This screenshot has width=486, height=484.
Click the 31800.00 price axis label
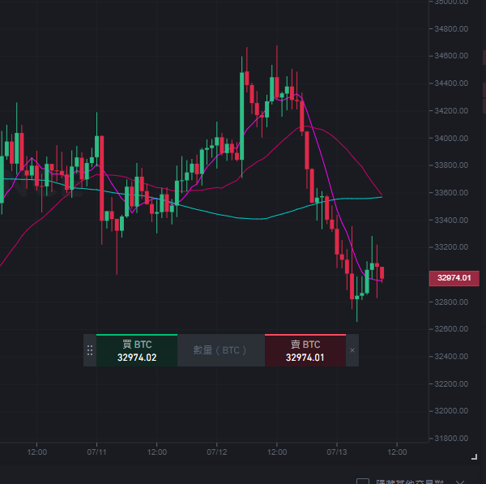[451, 439]
